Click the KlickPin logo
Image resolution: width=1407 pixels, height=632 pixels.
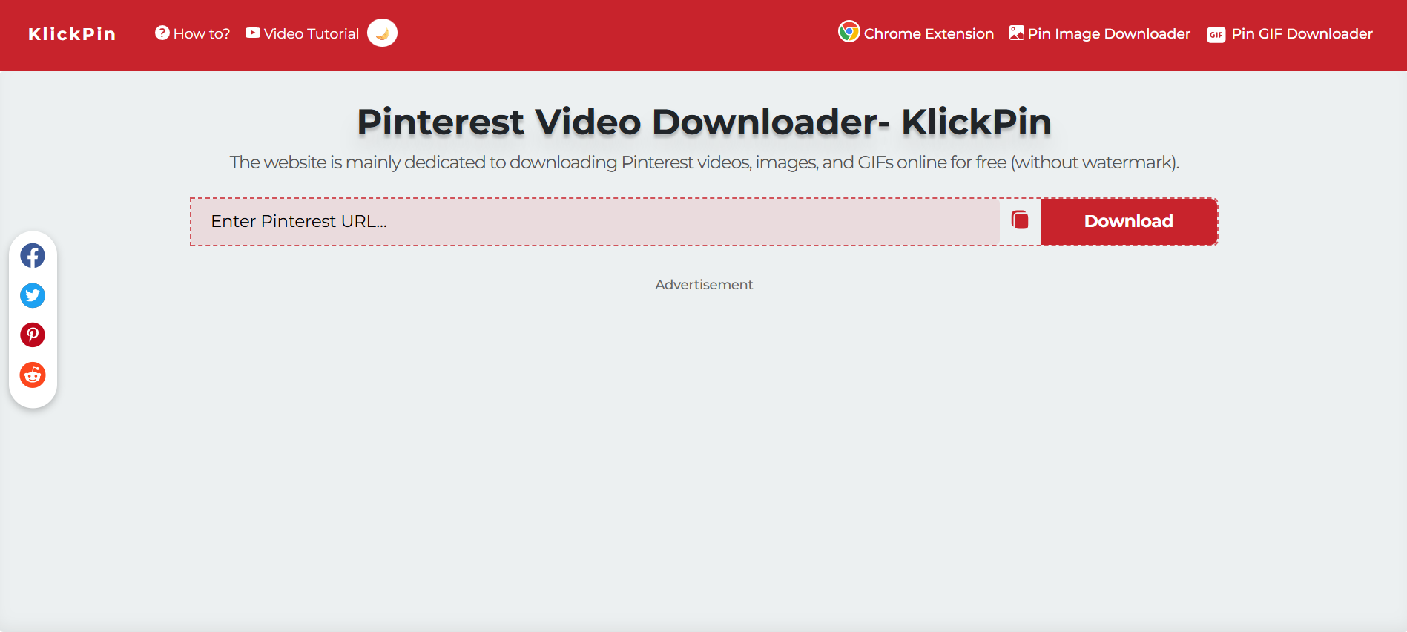(x=72, y=34)
